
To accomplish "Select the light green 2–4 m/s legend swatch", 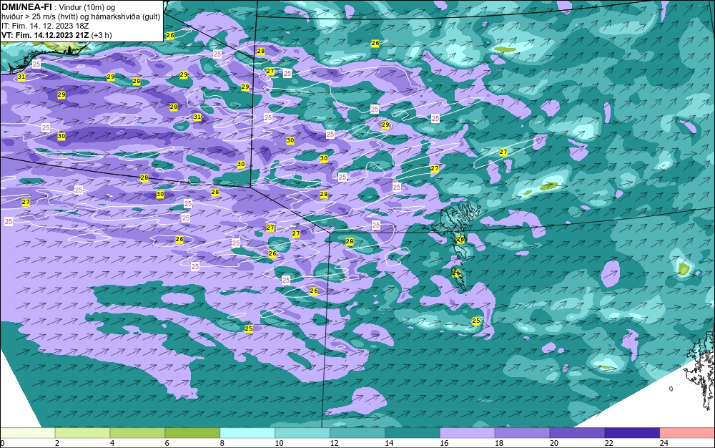I will click(x=82, y=433).
